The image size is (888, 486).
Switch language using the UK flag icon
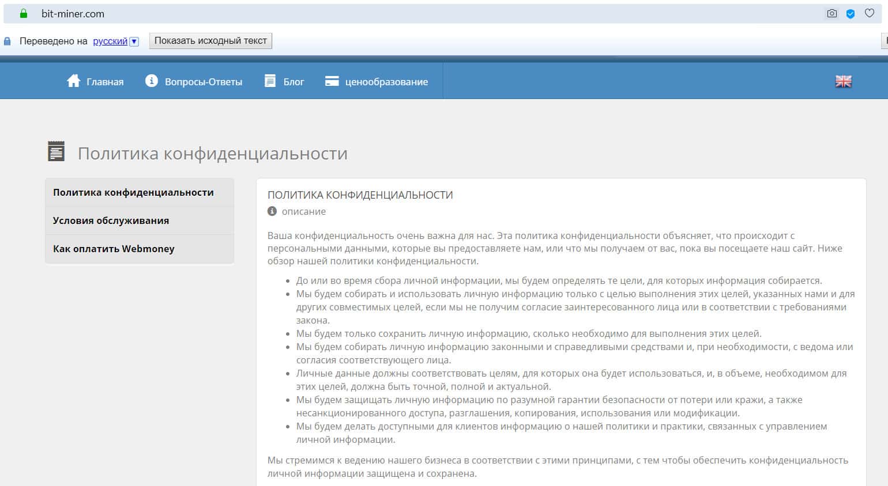pos(843,81)
